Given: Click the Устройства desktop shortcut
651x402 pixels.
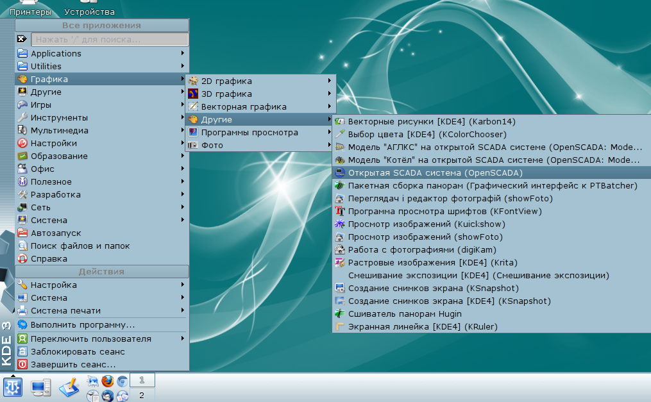Looking at the screenshot, I should [x=89, y=8].
